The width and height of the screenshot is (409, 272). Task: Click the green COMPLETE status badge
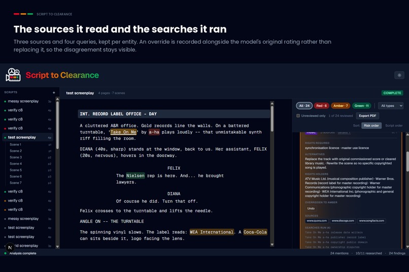point(392,93)
